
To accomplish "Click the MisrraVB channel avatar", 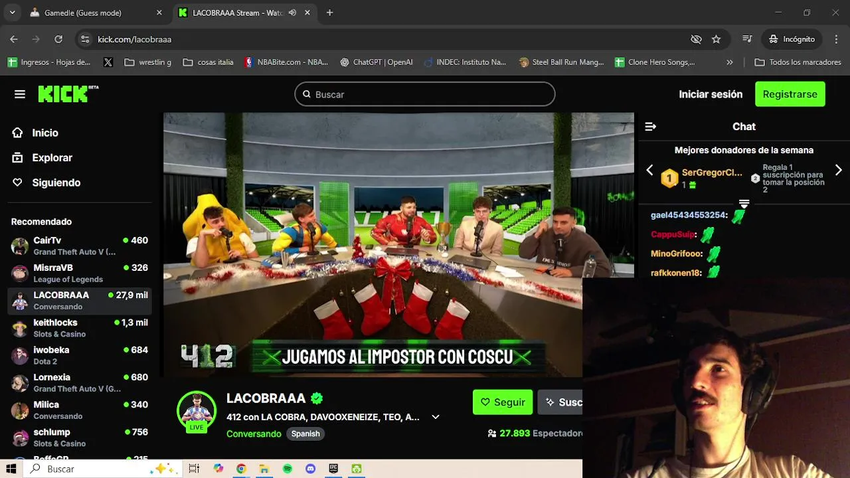I will tap(20, 274).
